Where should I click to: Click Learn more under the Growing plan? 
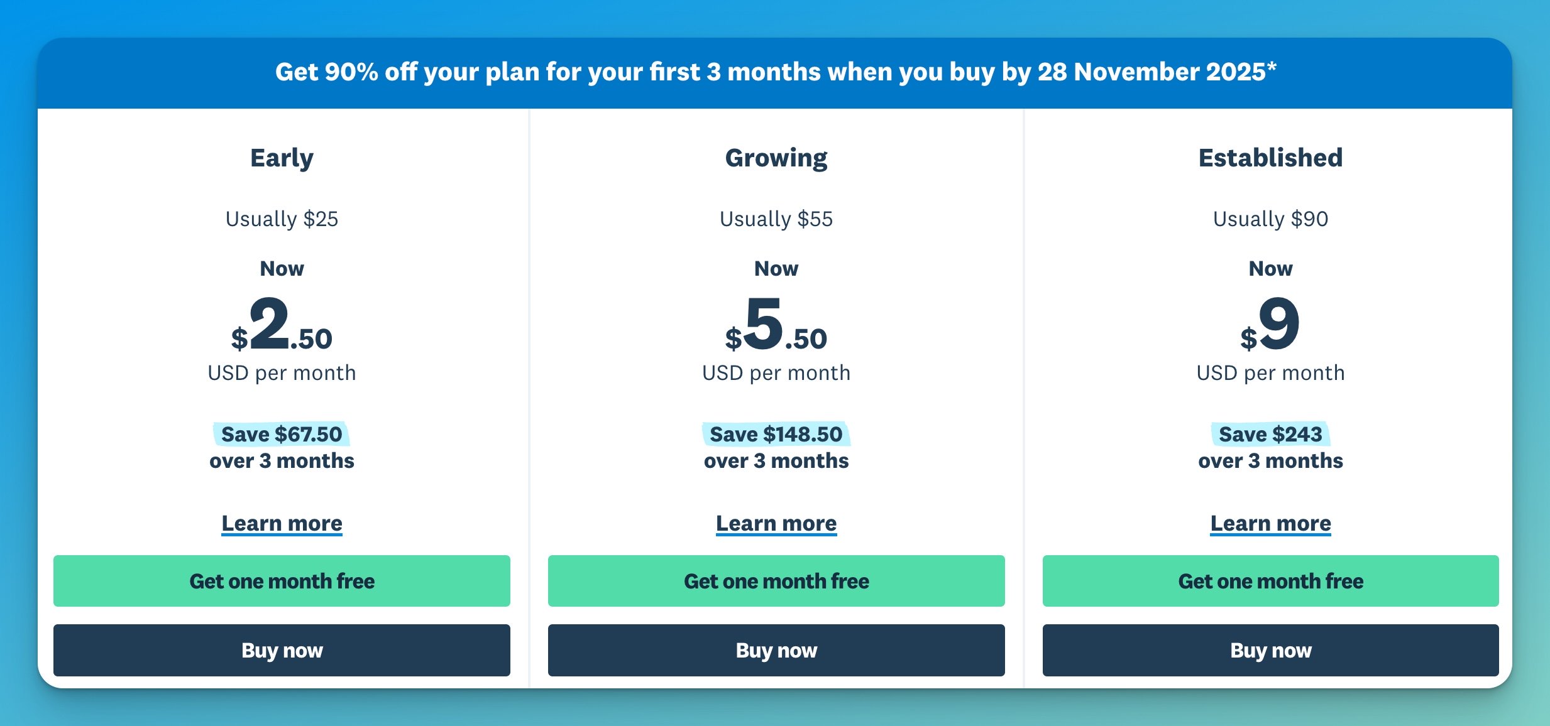coord(776,523)
